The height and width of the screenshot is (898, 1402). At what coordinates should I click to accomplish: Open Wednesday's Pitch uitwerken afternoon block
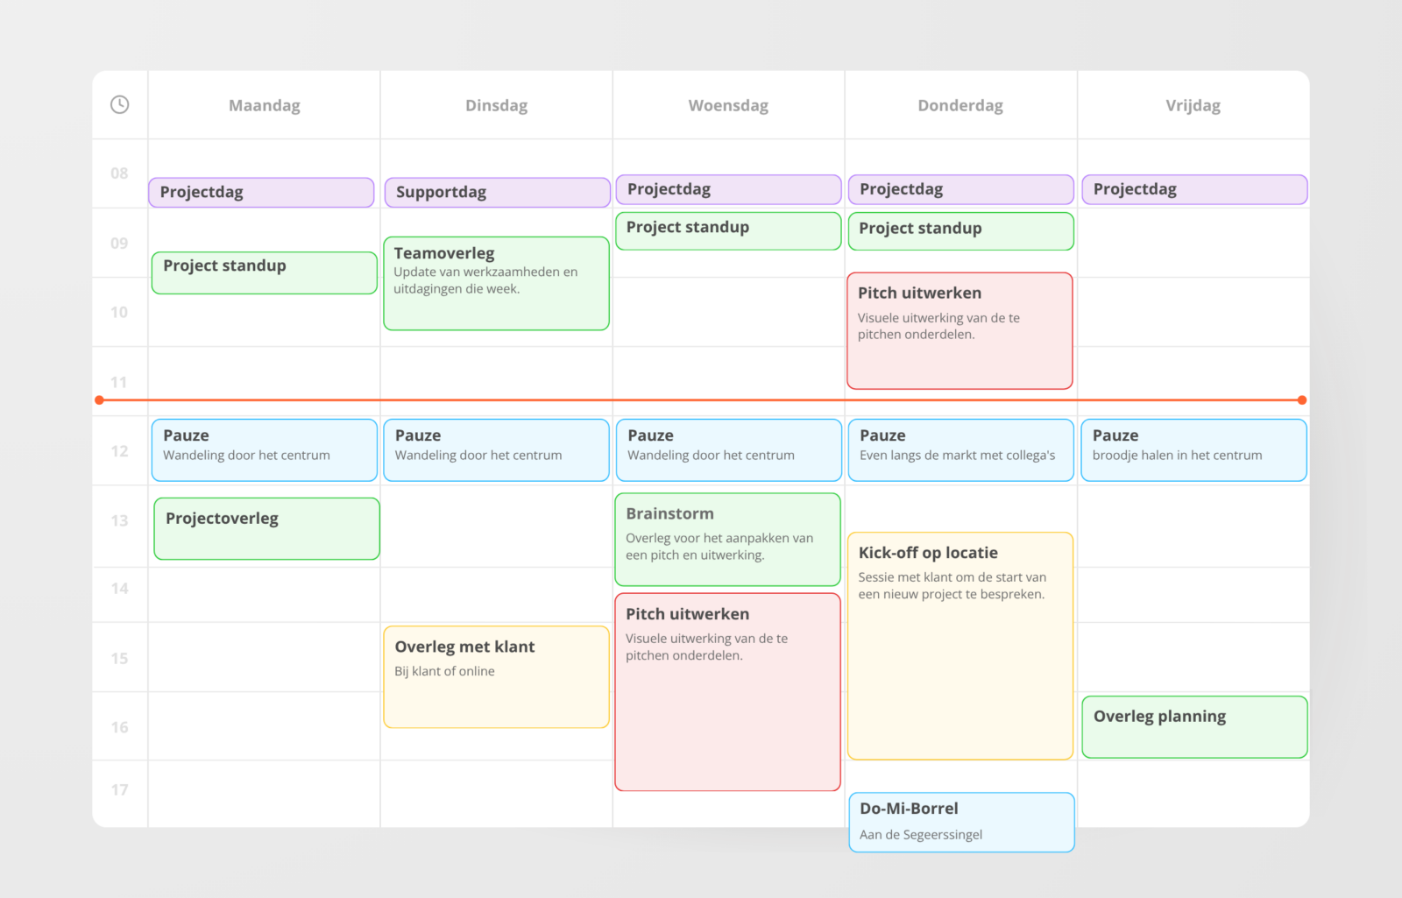click(x=727, y=692)
